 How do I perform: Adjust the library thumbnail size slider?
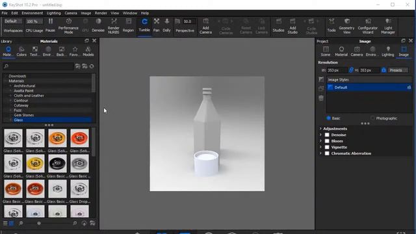(x=39, y=224)
